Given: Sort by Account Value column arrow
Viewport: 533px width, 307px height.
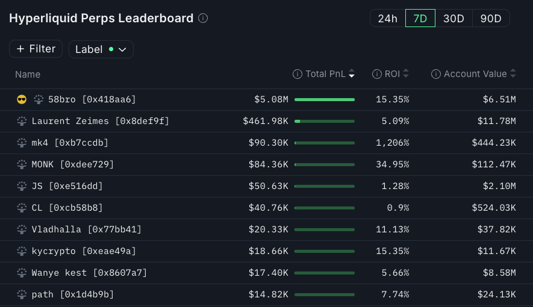Looking at the screenshot, I should pos(513,74).
